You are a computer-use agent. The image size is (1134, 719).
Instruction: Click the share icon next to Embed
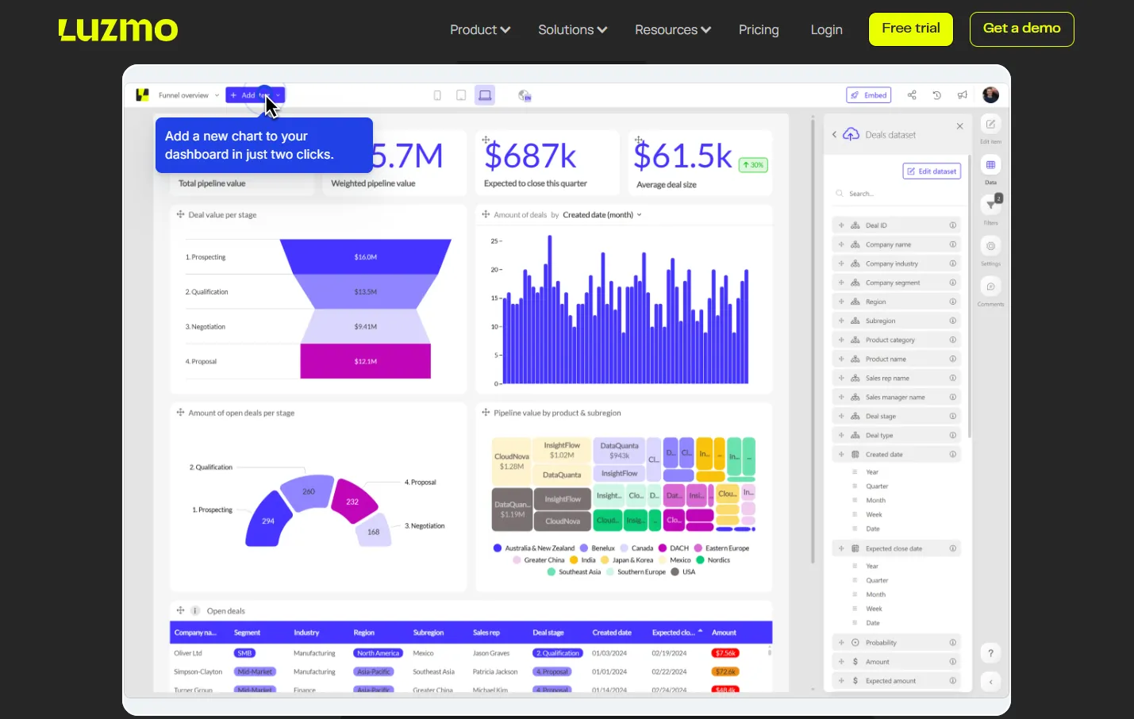pyautogui.click(x=912, y=95)
